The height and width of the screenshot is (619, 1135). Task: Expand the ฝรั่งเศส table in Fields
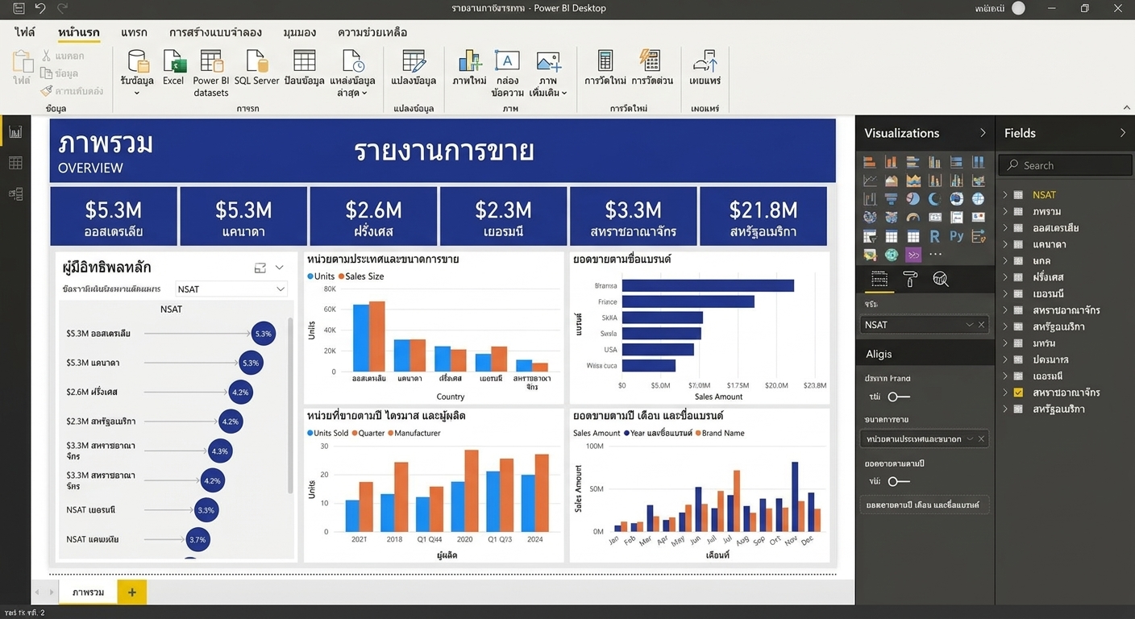click(1005, 277)
